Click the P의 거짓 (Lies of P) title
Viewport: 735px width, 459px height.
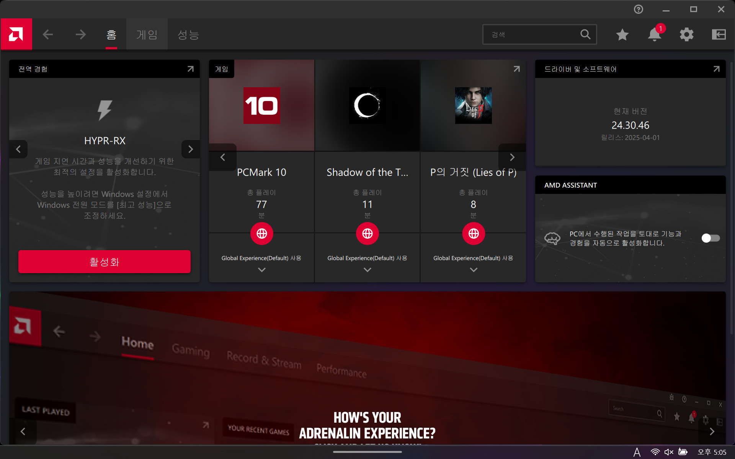point(474,173)
